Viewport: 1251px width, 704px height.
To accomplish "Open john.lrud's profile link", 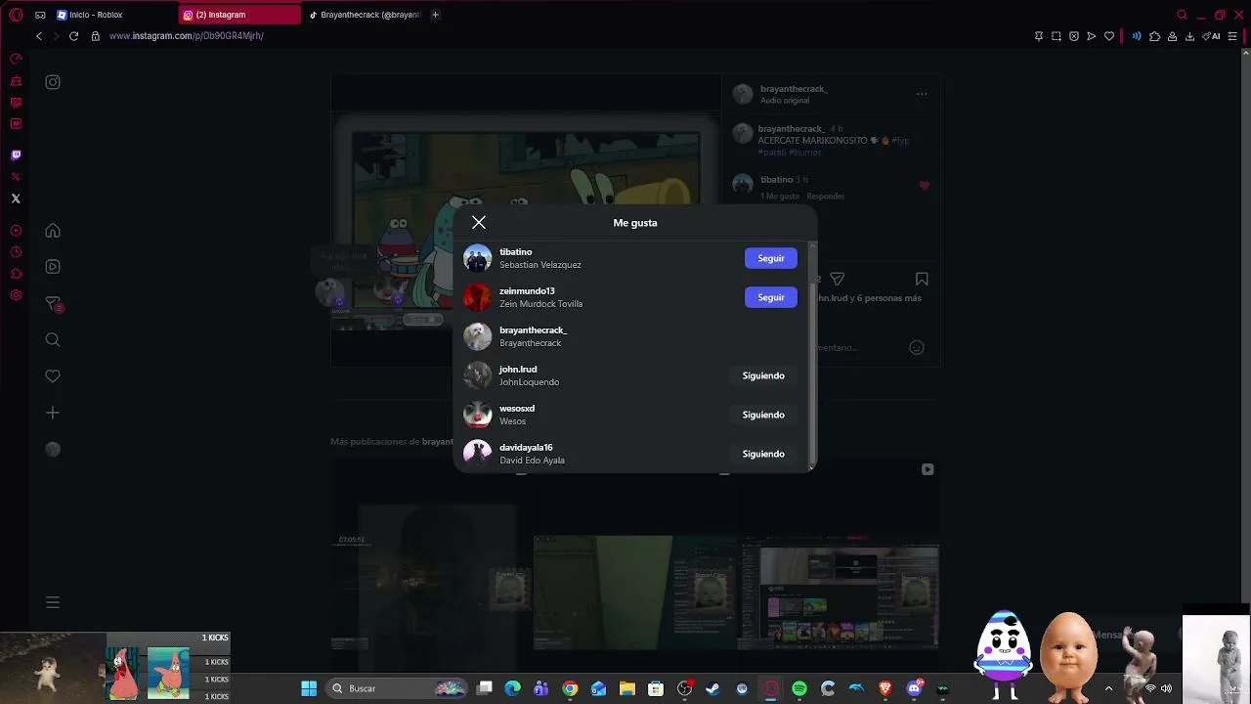I will 518,370.
